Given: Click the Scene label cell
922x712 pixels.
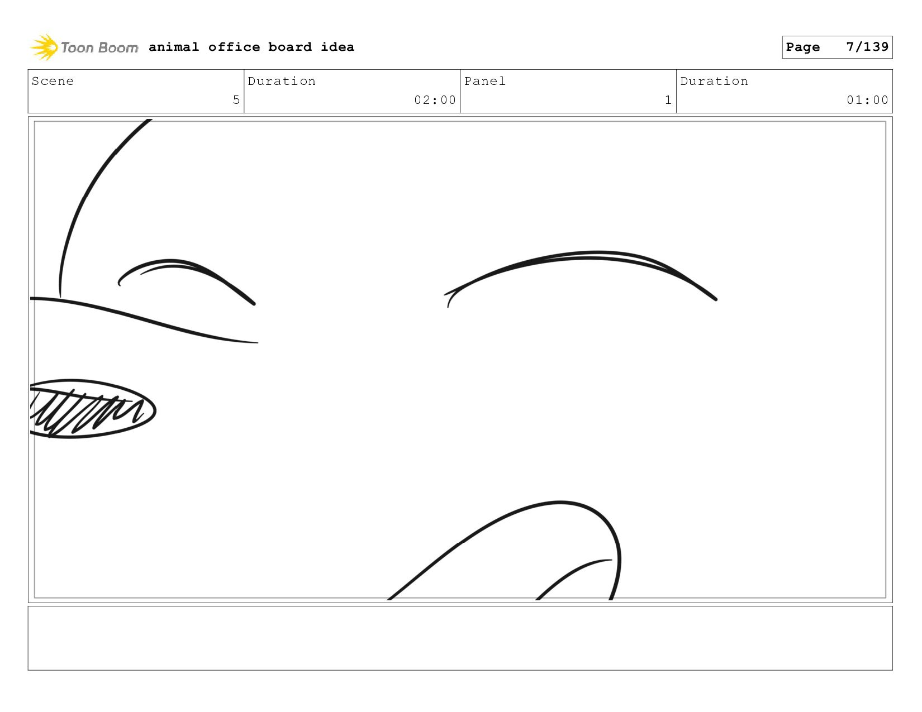Looking at the screenshot, I should pyautogui.click(x=136, y=91).
